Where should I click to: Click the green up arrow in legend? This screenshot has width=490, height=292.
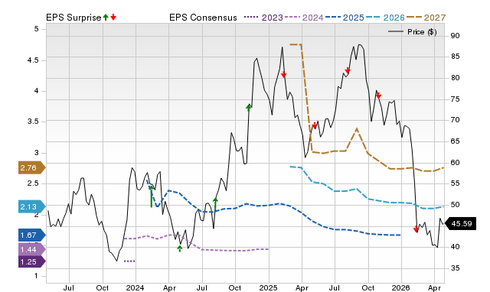click(x=106, y=17)
